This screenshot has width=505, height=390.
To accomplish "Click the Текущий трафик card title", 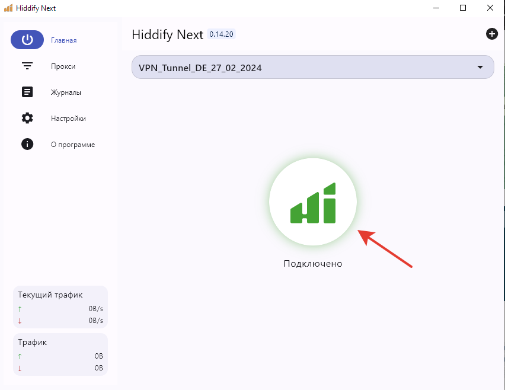I will 50,295.
